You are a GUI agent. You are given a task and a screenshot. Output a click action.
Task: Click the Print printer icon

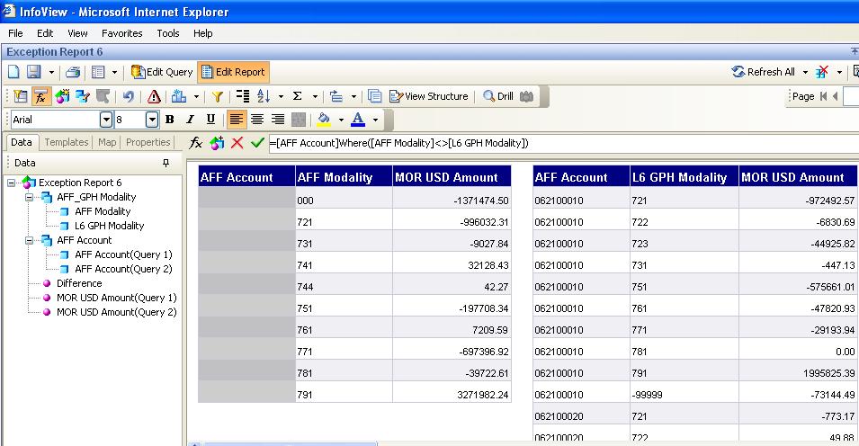pyautogui.click(x=74, y=72)
